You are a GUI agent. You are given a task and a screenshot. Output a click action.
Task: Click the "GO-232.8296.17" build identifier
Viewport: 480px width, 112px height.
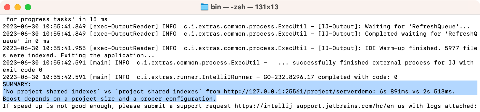coord(289,77)
